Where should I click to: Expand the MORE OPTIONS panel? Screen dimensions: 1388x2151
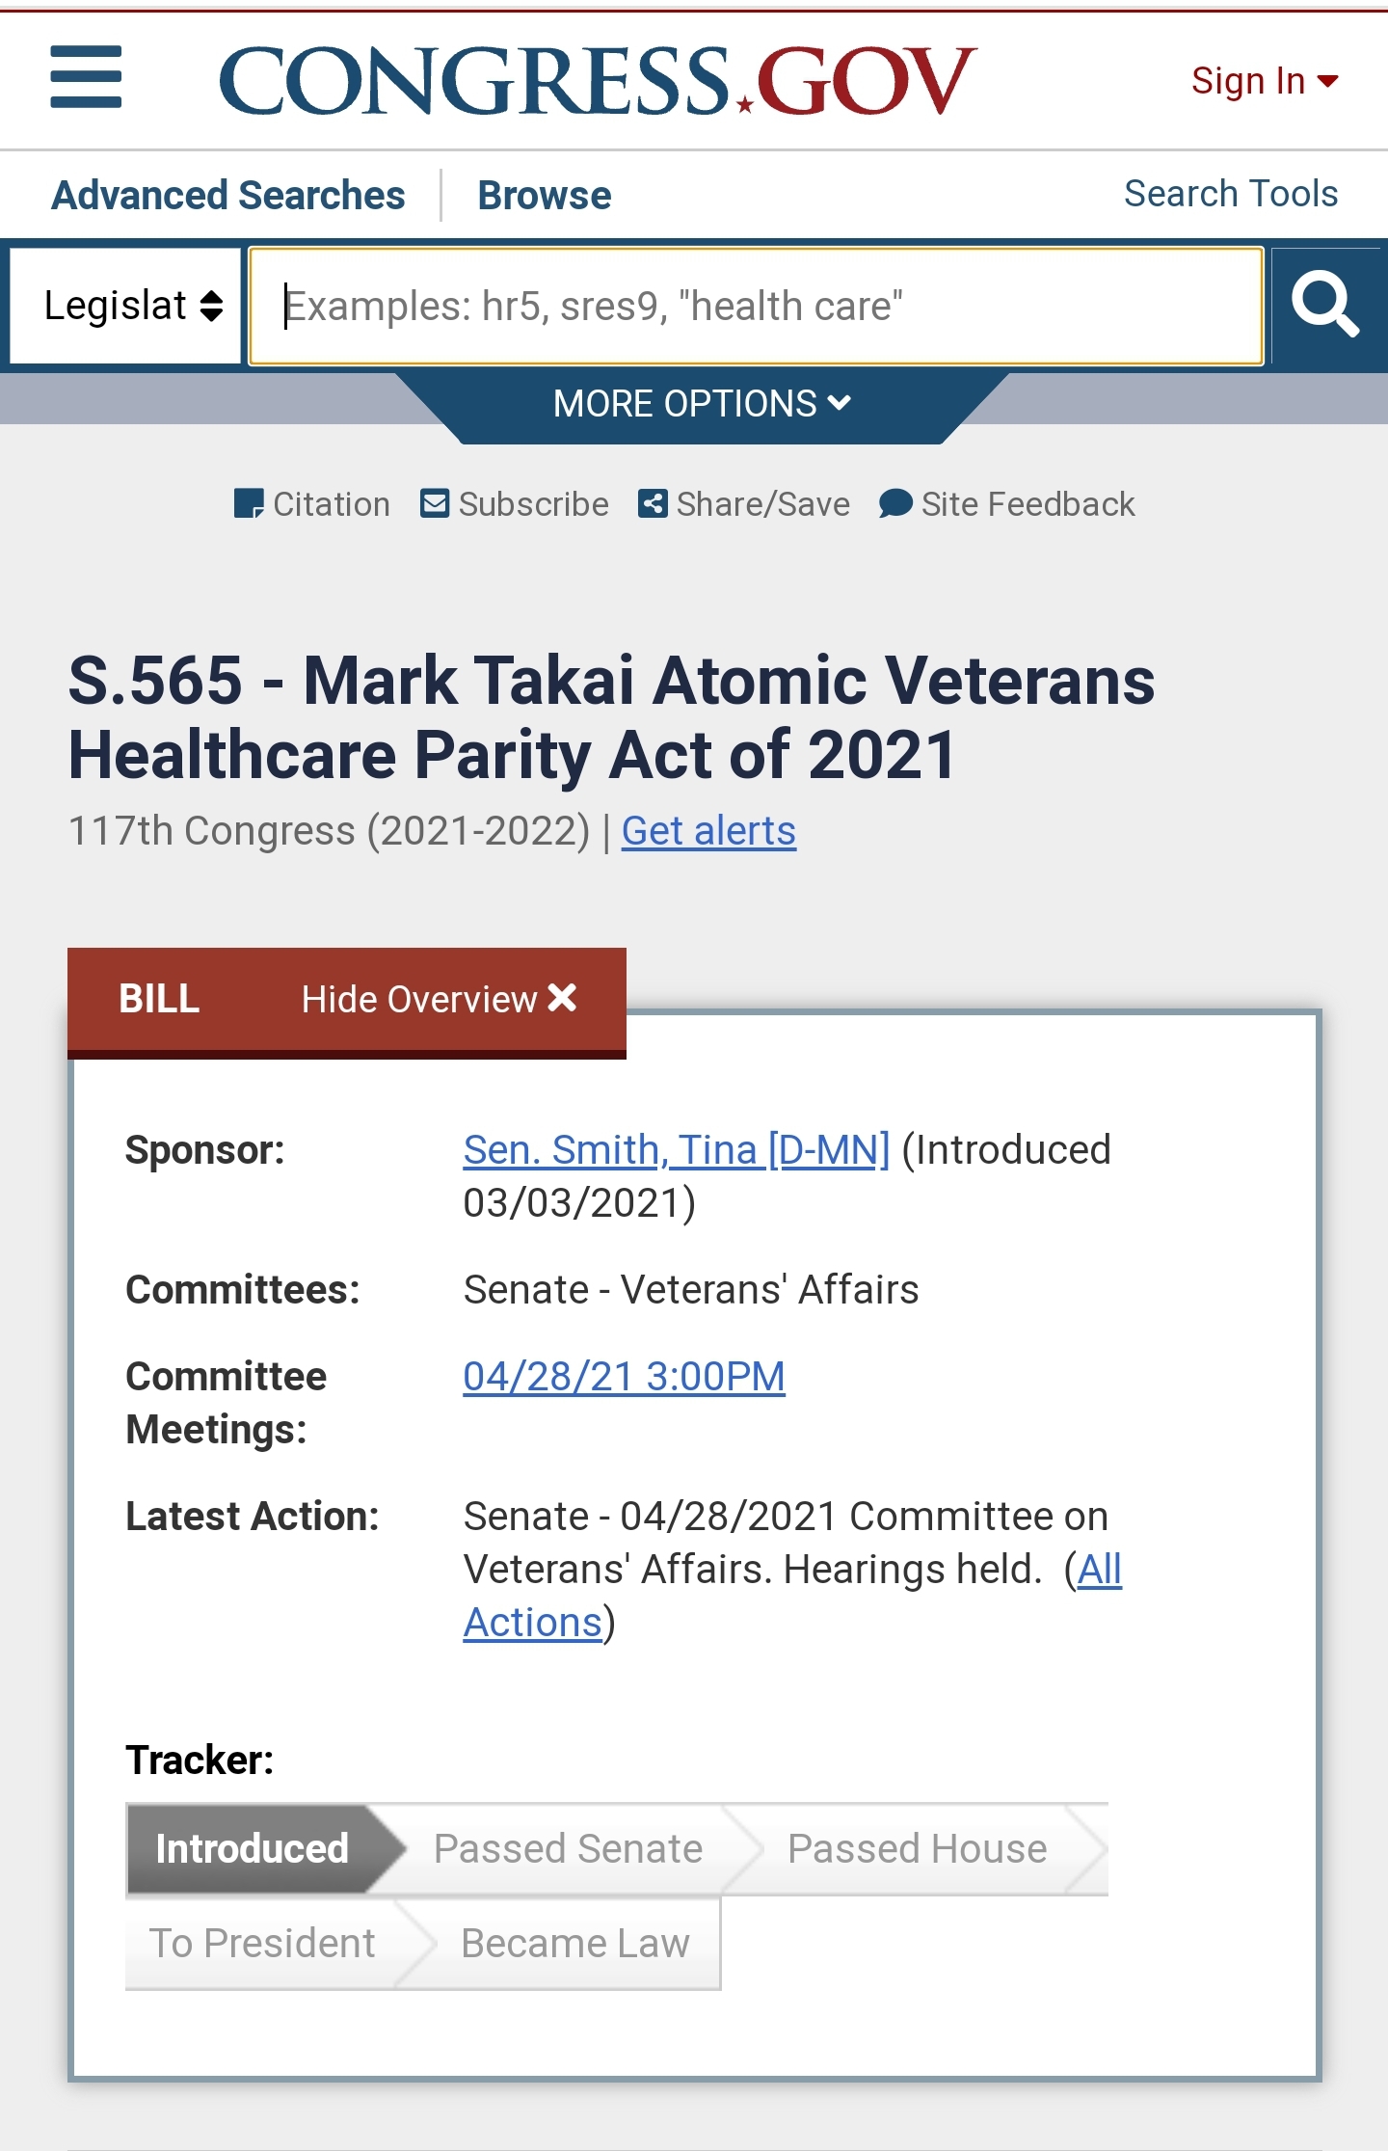[x=702, y=403]
